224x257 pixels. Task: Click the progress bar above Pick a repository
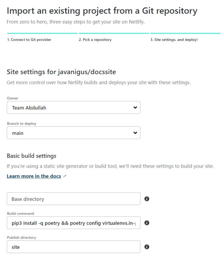click(114, 33)
